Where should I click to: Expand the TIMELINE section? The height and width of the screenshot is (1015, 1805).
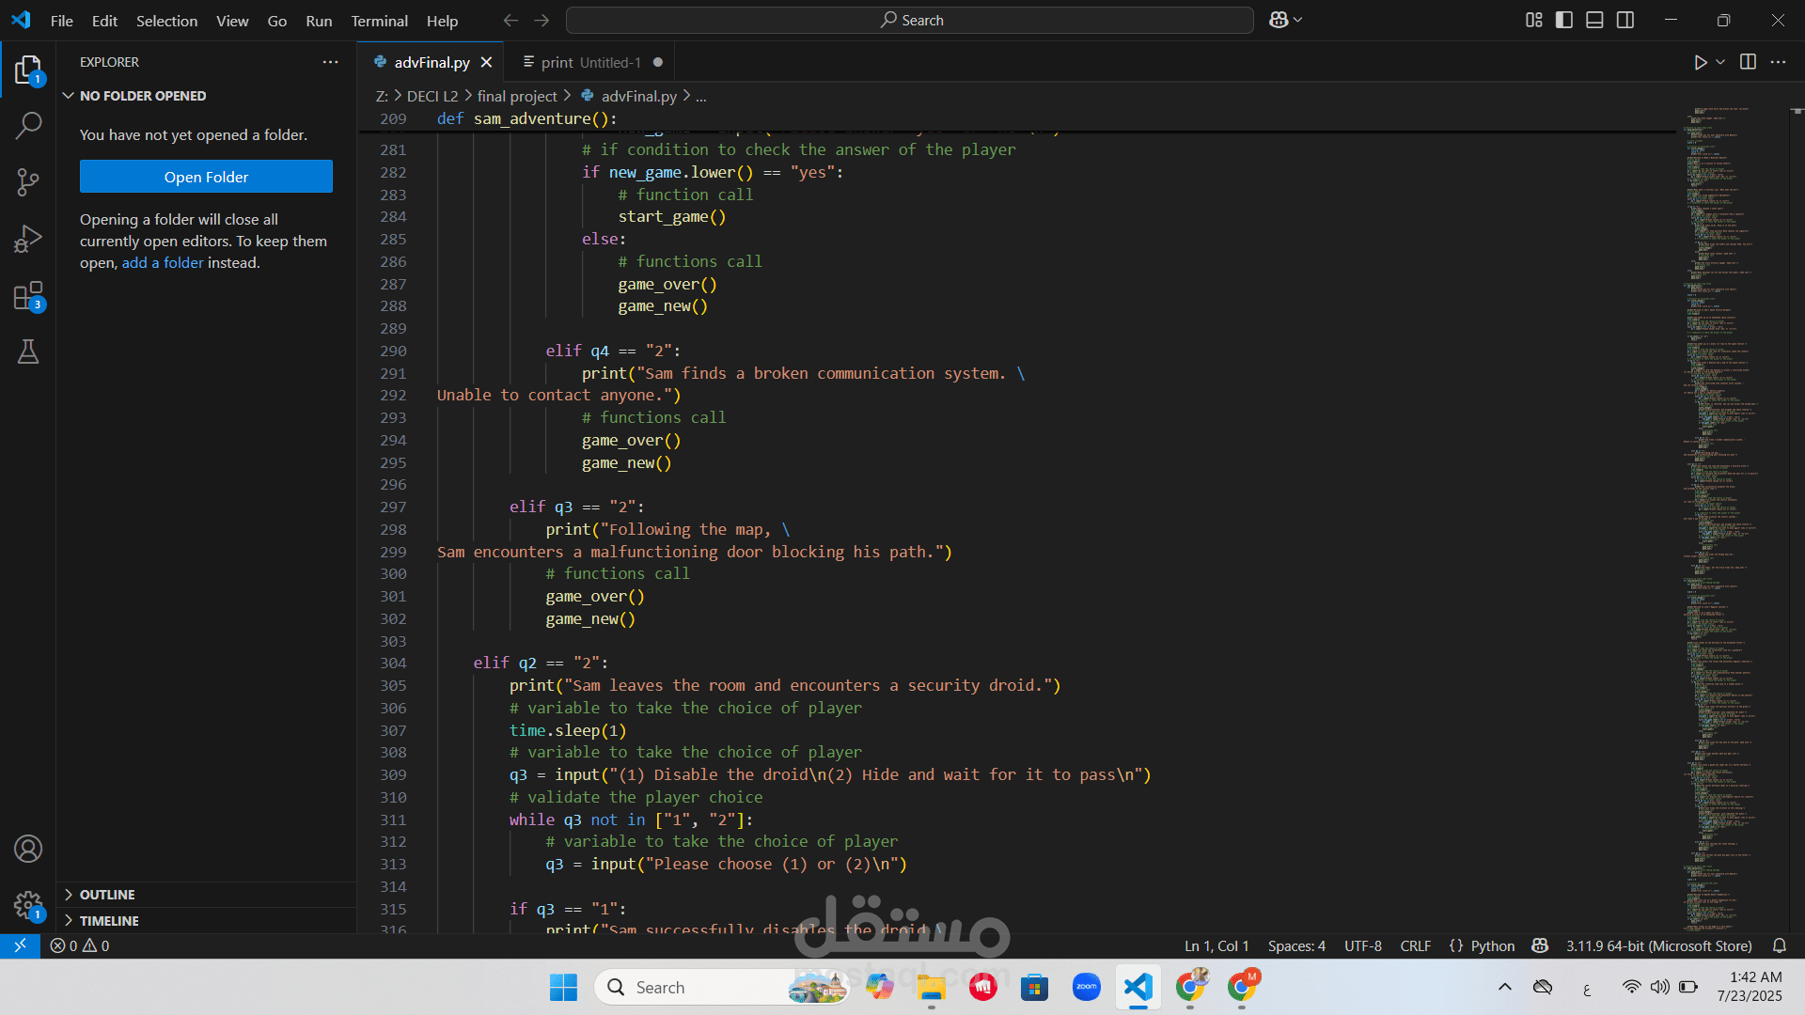109,921
